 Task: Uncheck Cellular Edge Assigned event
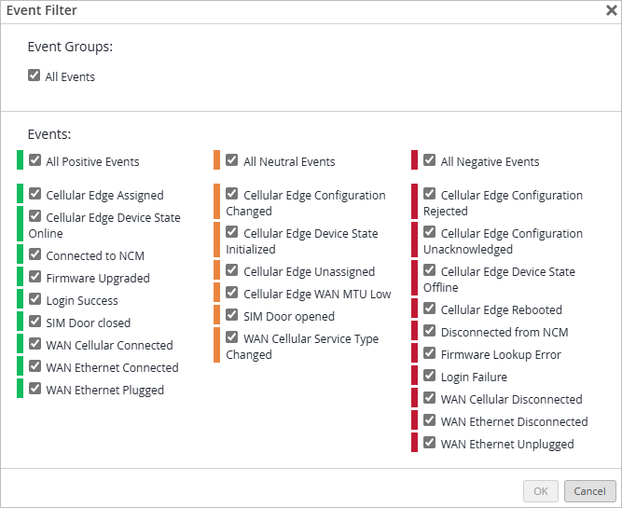pos(35,194)
